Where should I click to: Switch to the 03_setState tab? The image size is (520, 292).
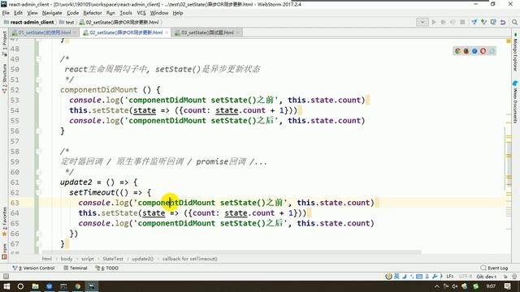pyautogui.click(x=207, y=32)
